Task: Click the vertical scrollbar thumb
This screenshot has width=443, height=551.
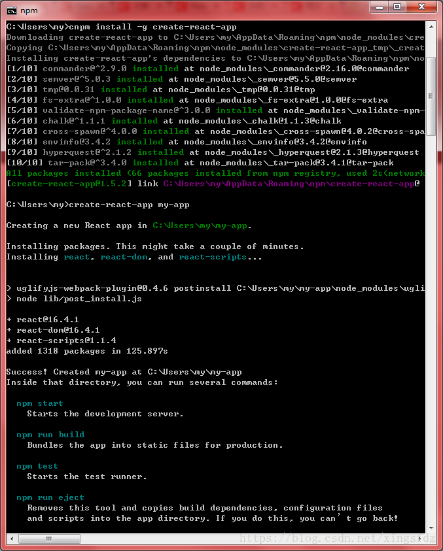Action: coord(431,96)
